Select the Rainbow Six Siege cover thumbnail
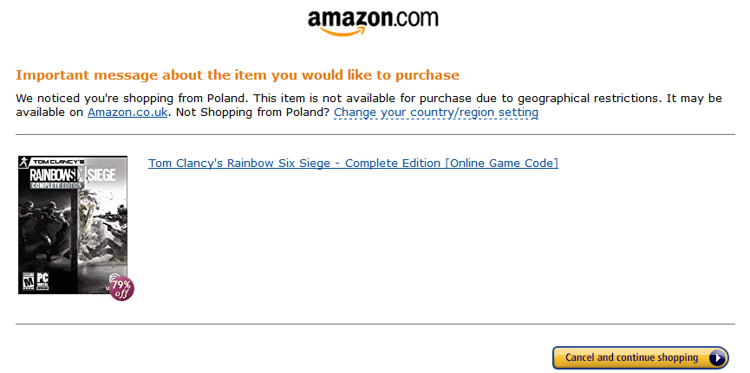This screenshot has width=750, height=373. point(73,224)
